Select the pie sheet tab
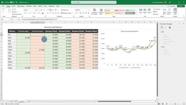The image size is (186, 105). 12,101
